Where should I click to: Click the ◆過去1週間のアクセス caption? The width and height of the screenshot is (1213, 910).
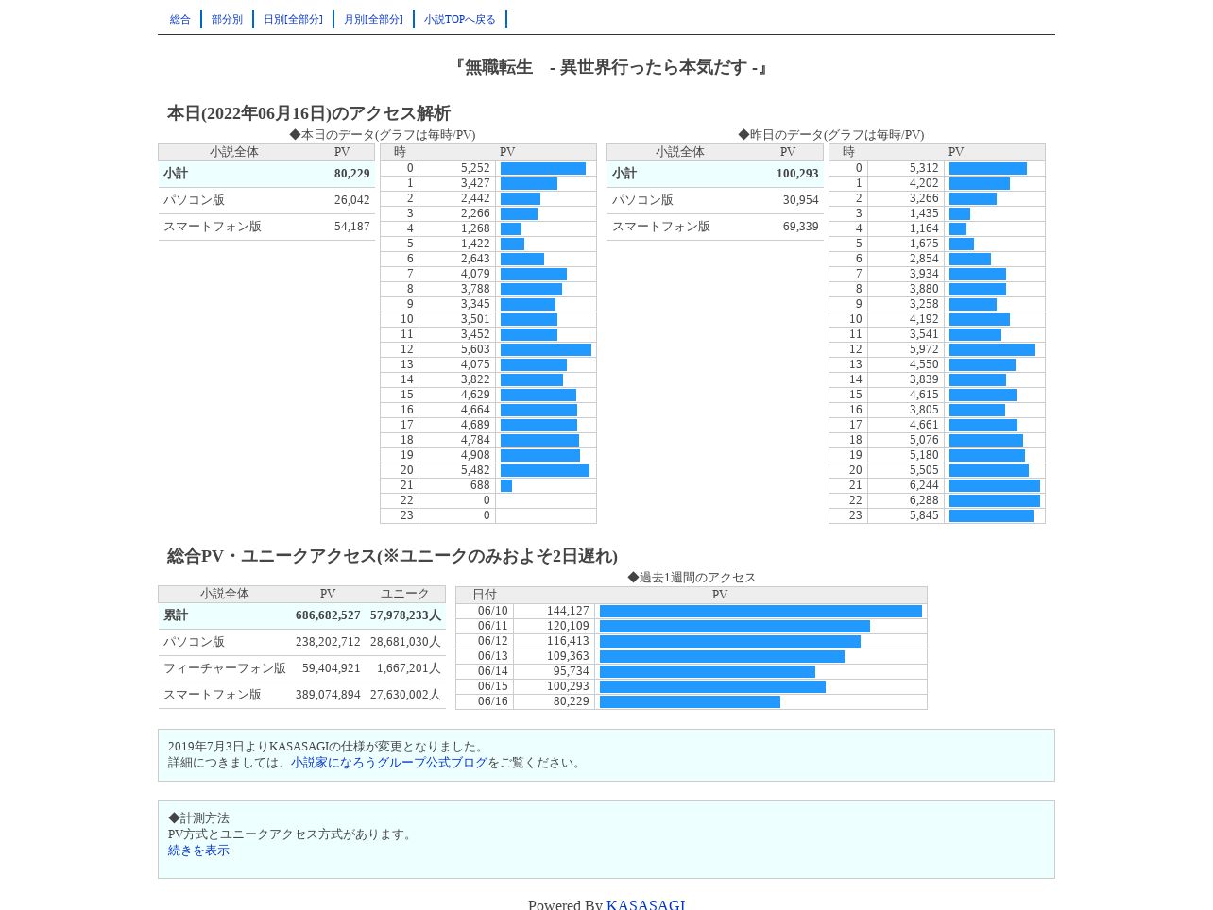(692, 578)
